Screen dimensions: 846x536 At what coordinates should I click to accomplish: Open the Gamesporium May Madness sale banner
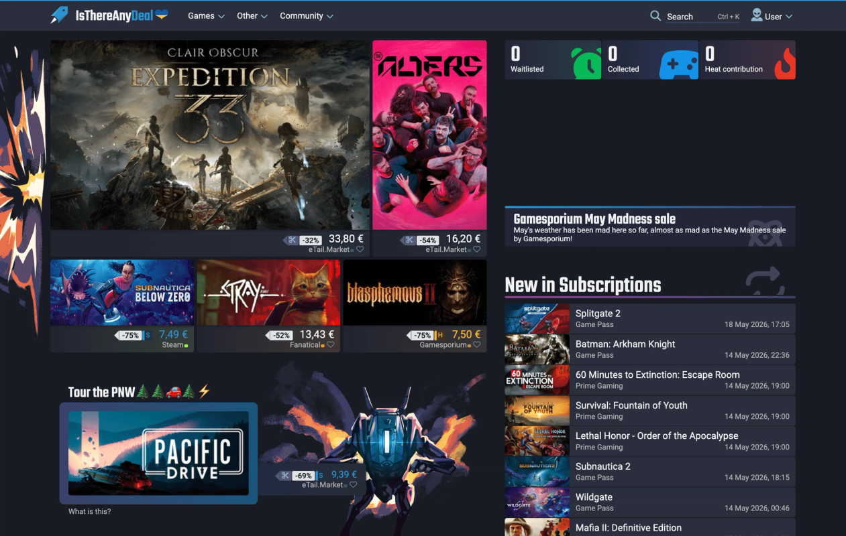(650, 226)
